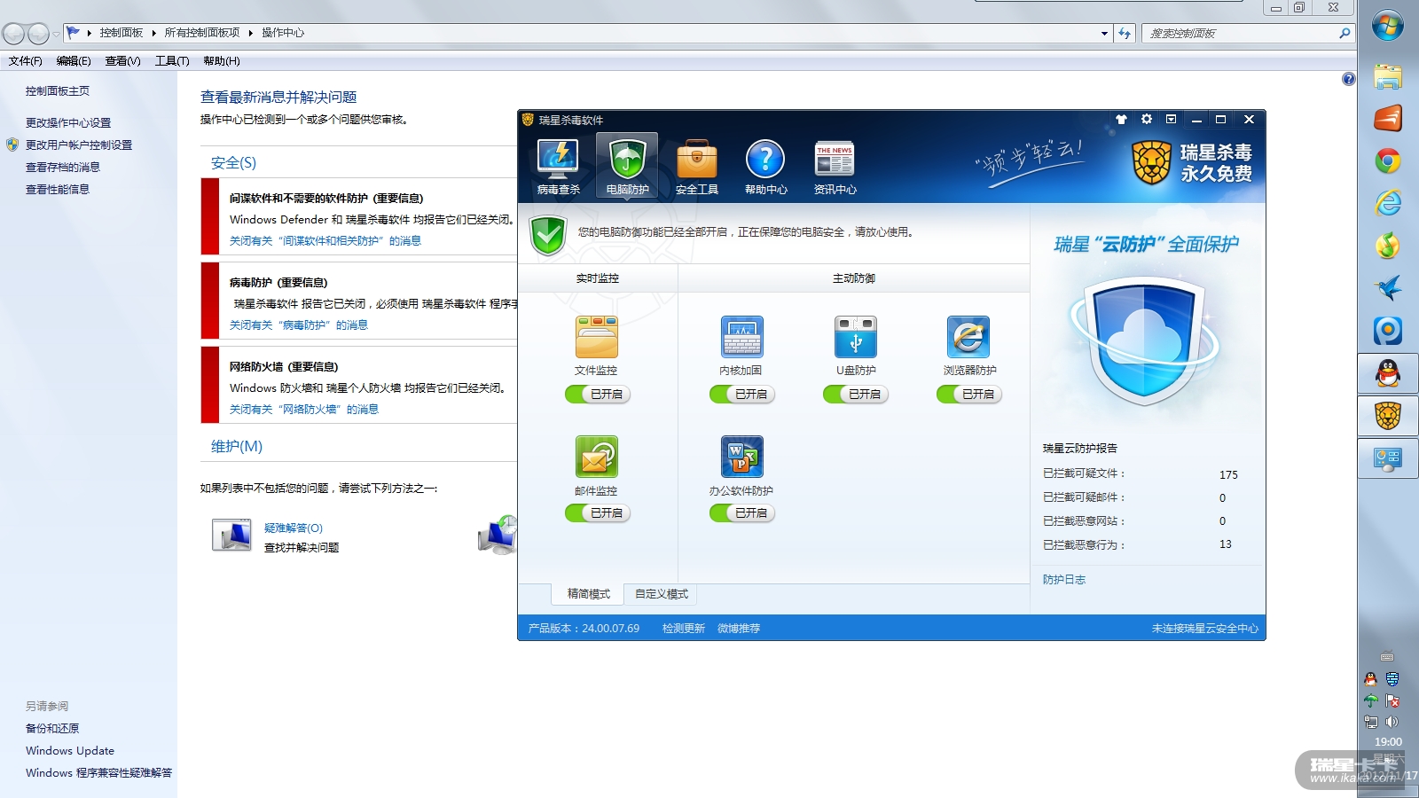Click the U盘防护 USB icon

coord(855,337)
